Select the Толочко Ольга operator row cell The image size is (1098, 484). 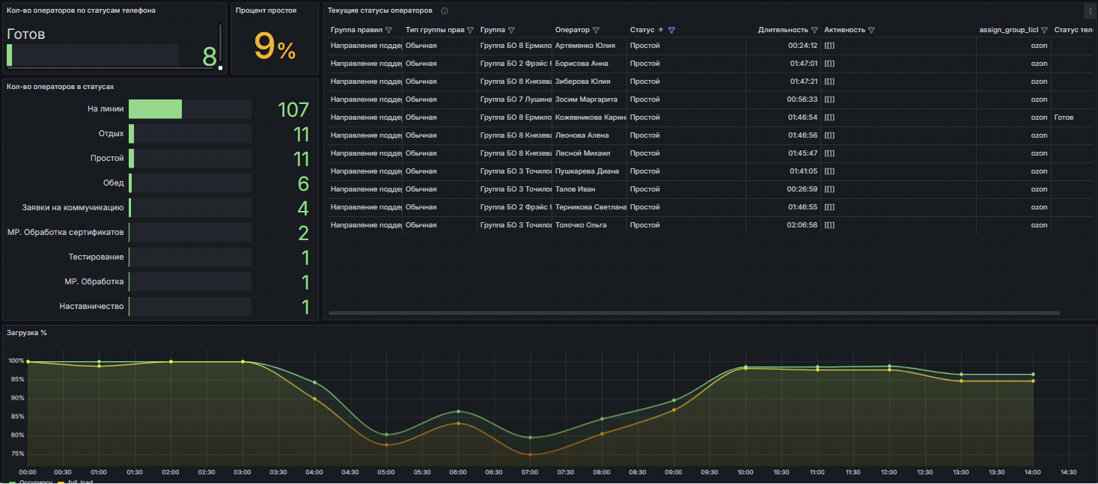point(581,225)
